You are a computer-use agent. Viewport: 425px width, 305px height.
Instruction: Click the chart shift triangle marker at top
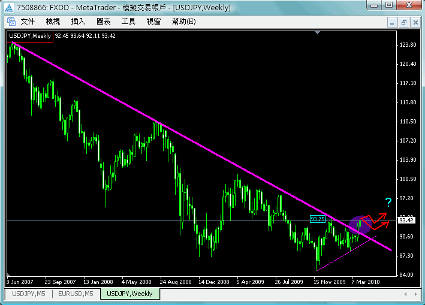pyautogui.click(x=317, y=32)
